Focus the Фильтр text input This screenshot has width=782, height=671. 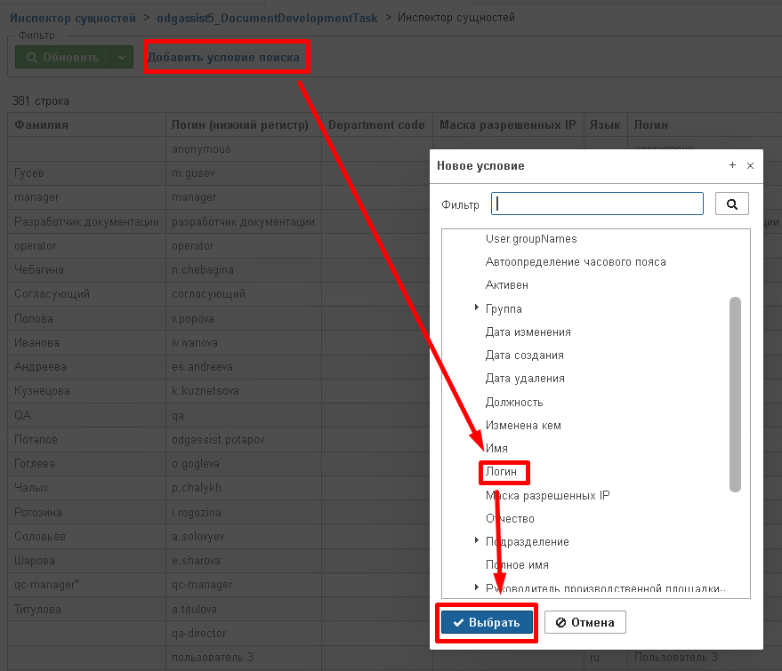pyautogui.click(x=597, y=204)
